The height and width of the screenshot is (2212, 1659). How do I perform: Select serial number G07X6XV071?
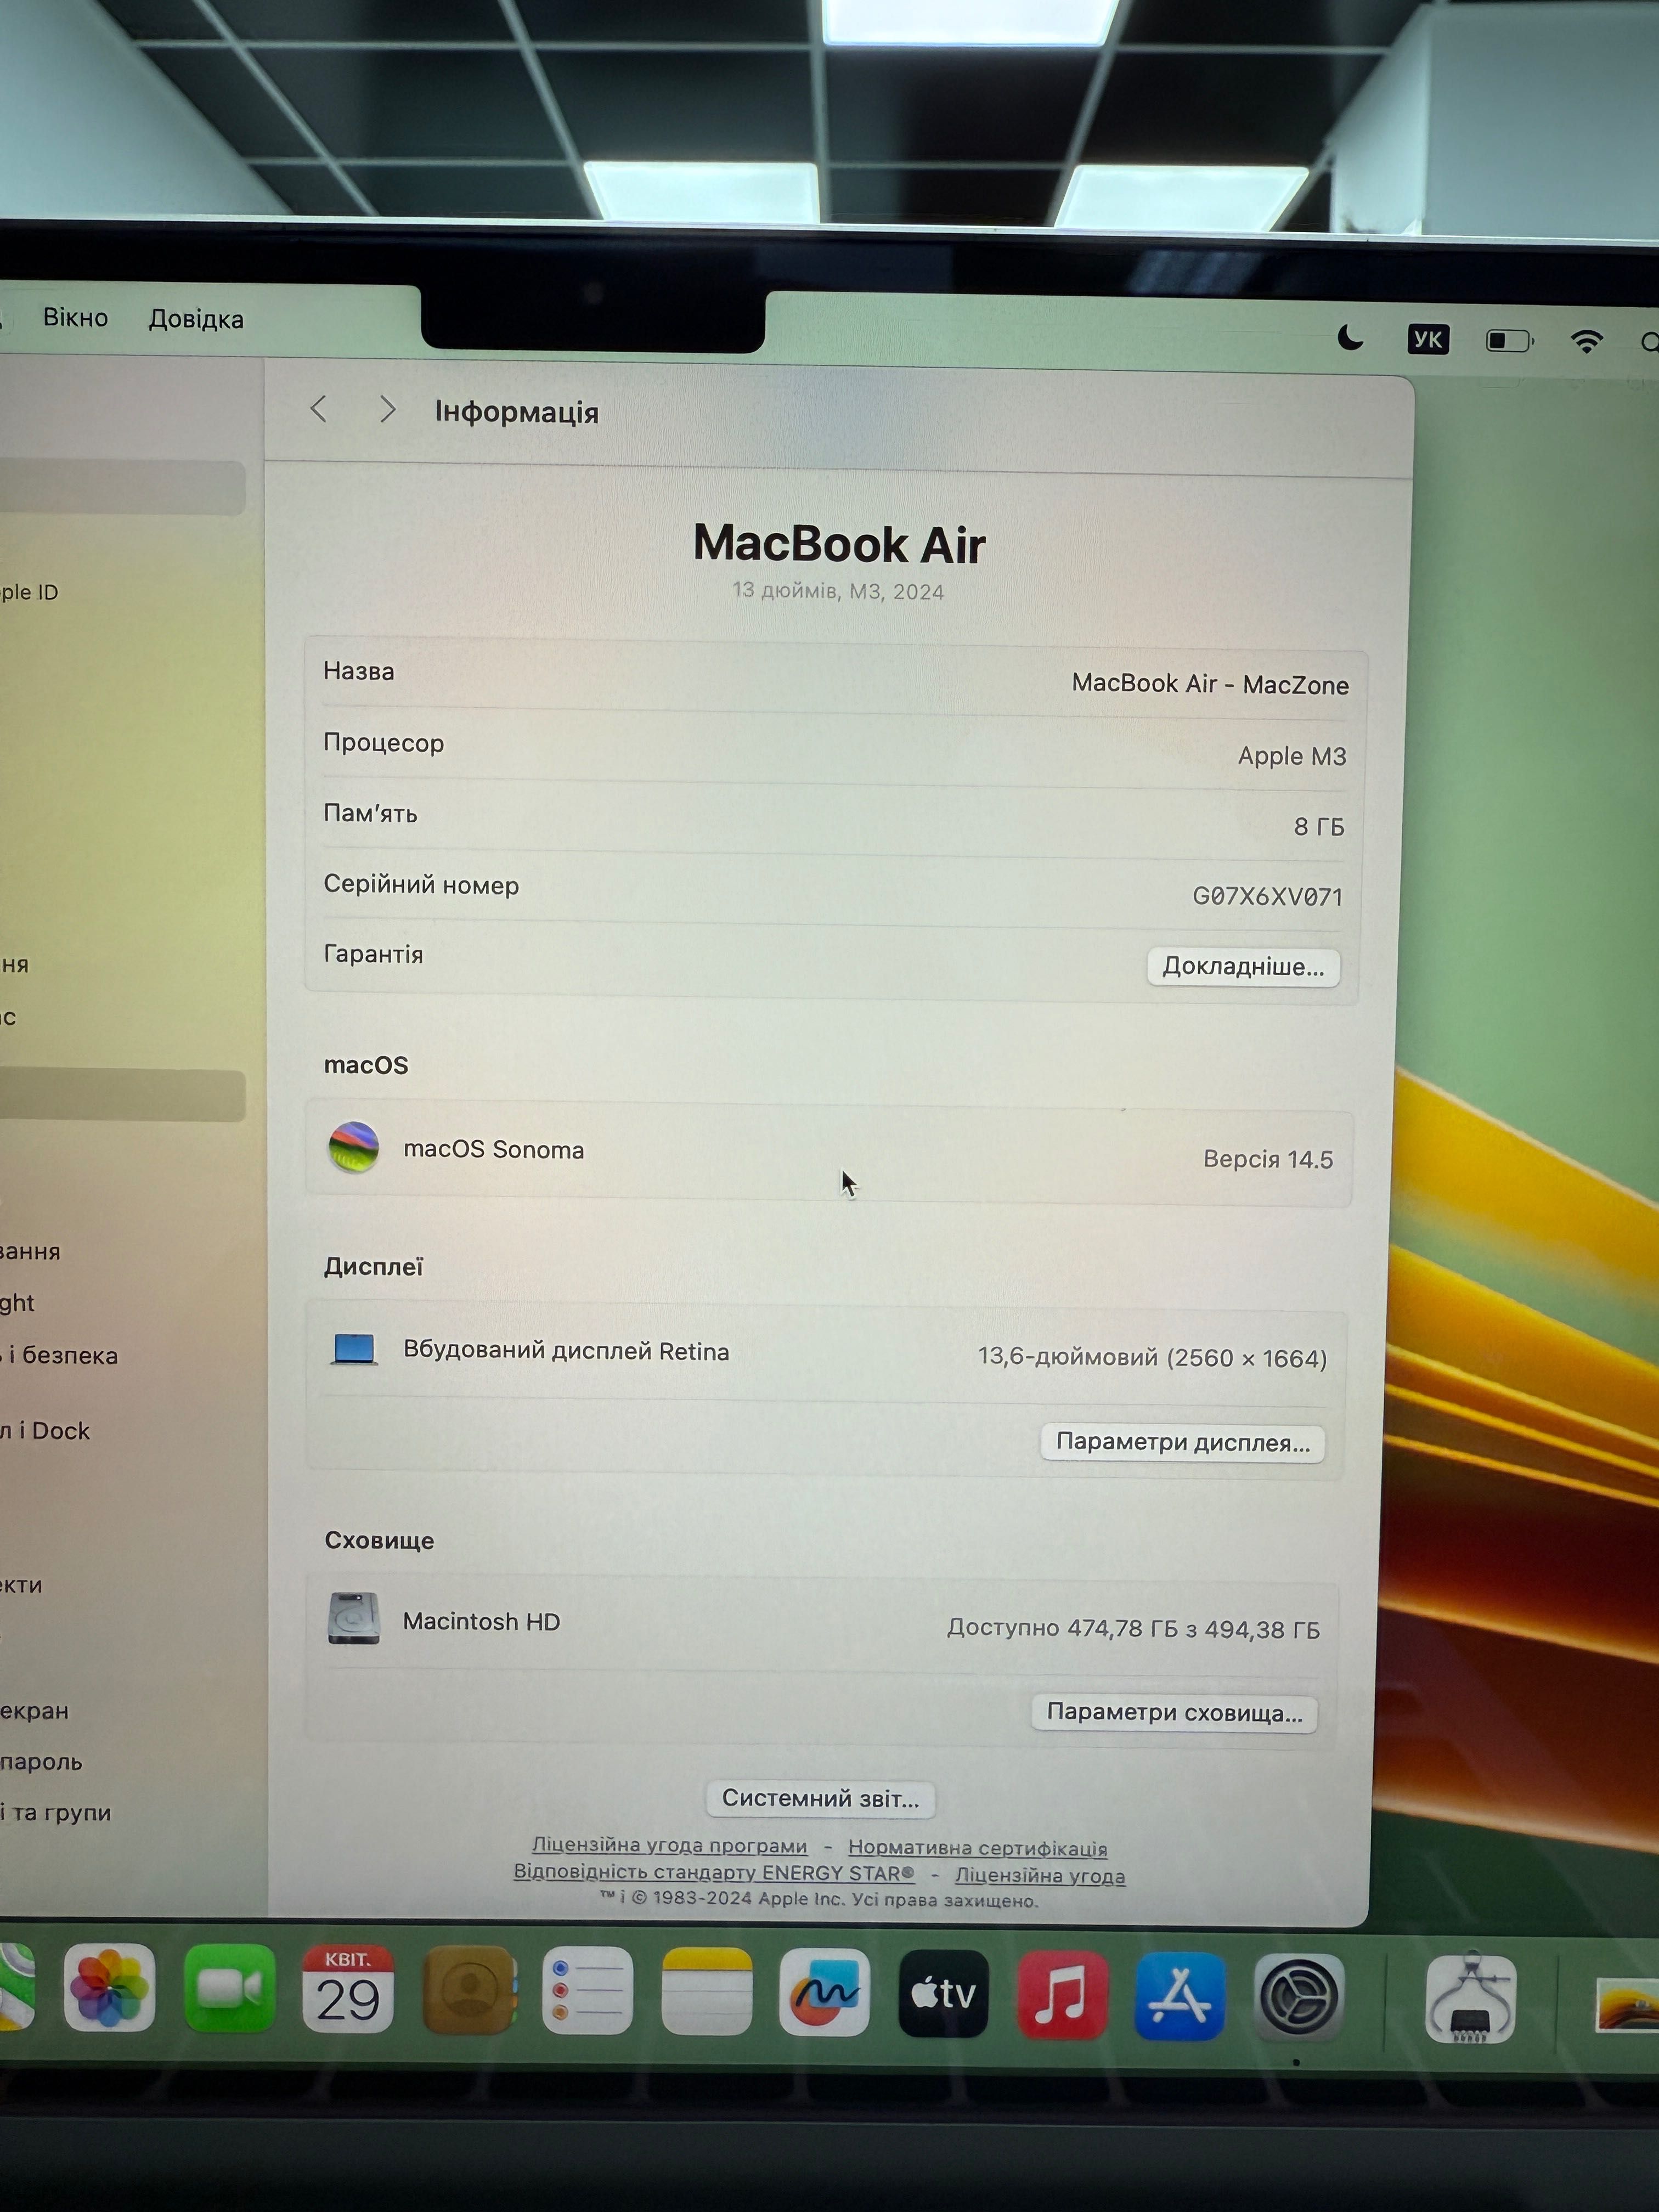coord(1267,896)
